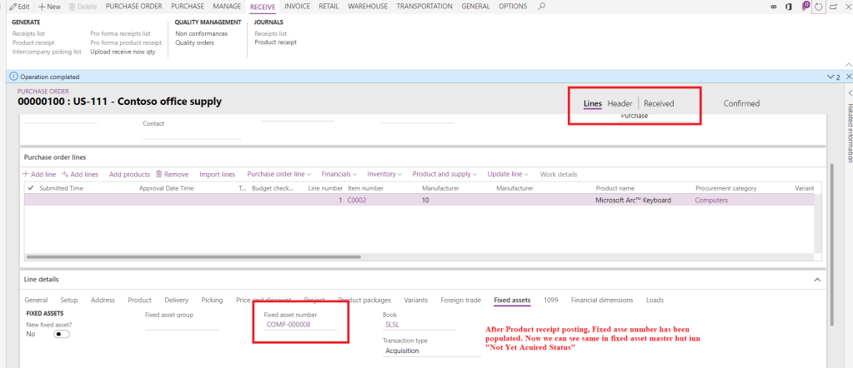Open item number C0002 link
Image resolution: width=853 pixels, height=368 pixels.
click(x=357, y=201)
